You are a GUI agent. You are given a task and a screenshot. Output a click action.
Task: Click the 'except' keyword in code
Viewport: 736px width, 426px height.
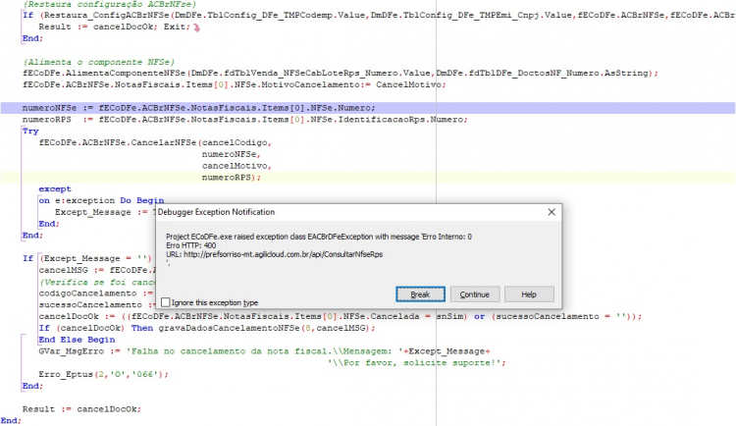(55, 188)
